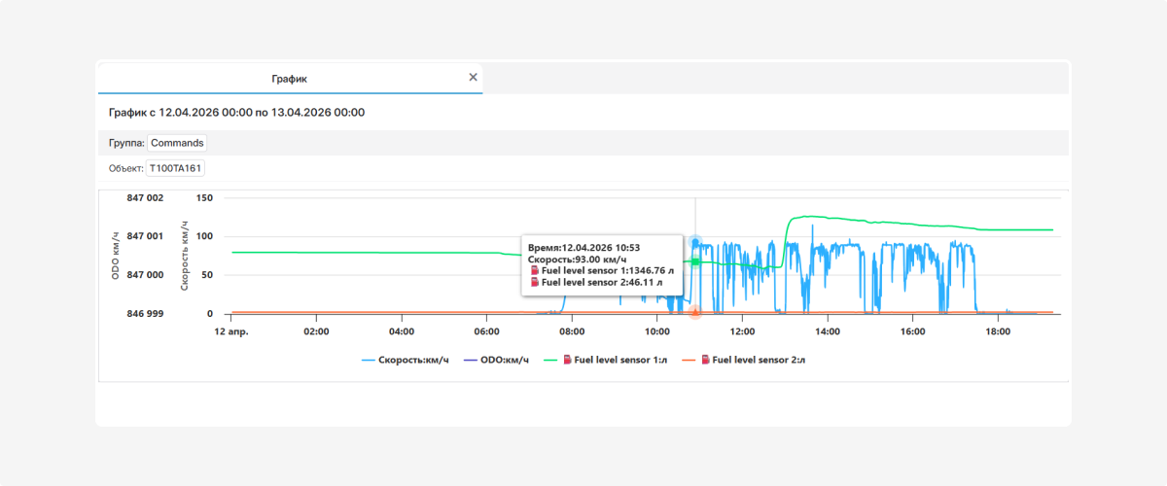Click the 06:00 time axis label
The image size is (1167, 486).
pyautogui.click(x=486, y=331)
